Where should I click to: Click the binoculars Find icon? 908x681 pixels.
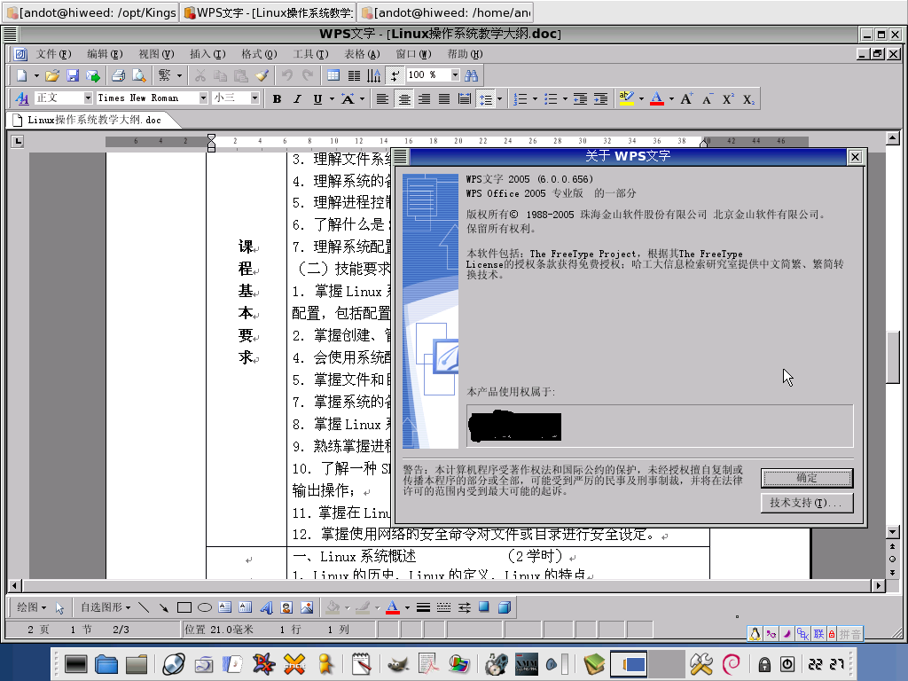click(472, 75)
